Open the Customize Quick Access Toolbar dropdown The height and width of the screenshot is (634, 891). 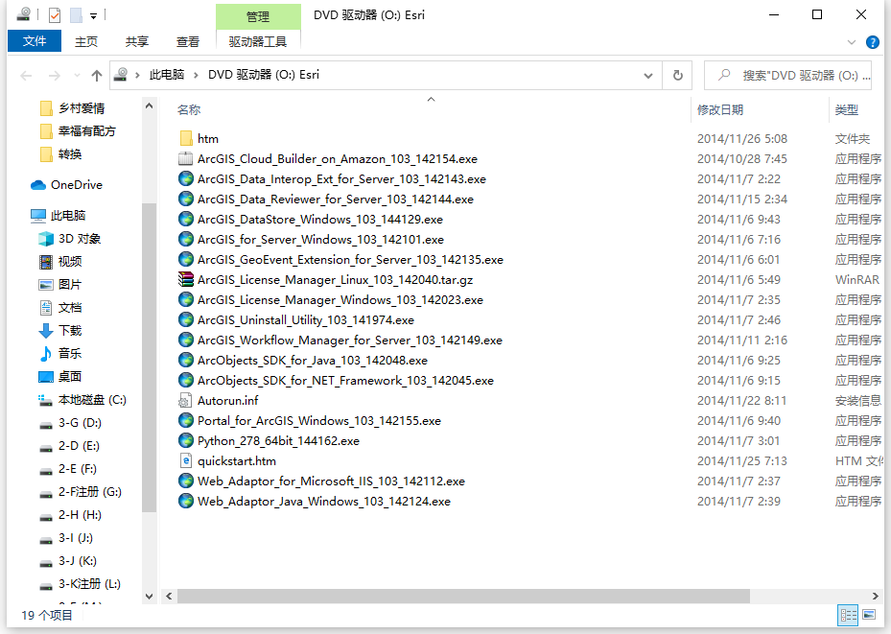94,15
